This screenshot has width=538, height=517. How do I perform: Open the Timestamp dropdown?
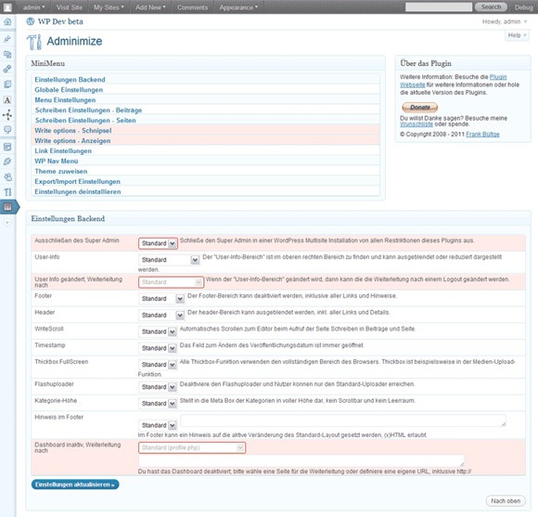coord(158,348)
